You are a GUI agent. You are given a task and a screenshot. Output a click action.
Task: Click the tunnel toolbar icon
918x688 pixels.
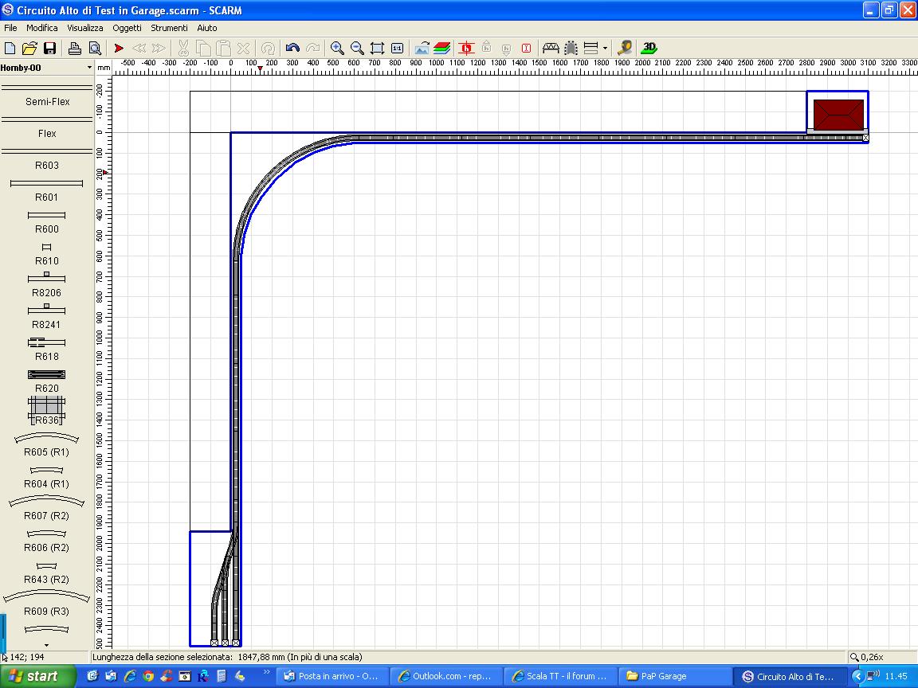[571, 48]
